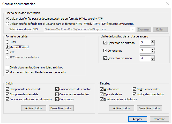Increase Elementos de entrada value with up arrow

pyautogui.click(x=153, y=42)
